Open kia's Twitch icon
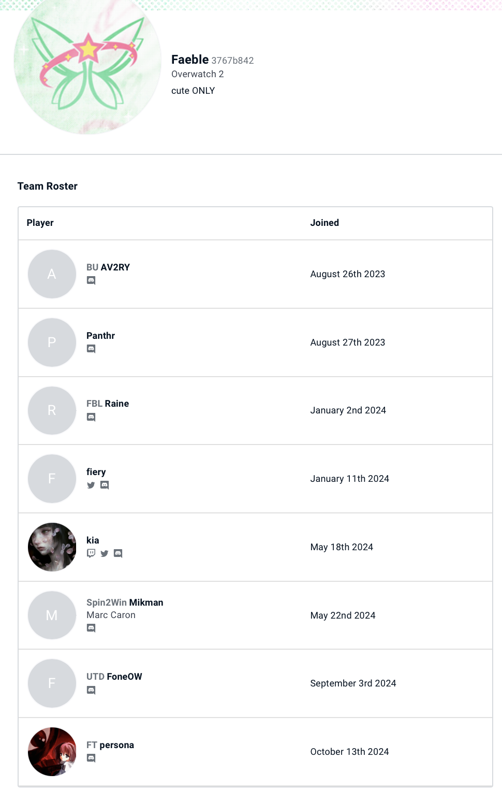 click(91, 553)
